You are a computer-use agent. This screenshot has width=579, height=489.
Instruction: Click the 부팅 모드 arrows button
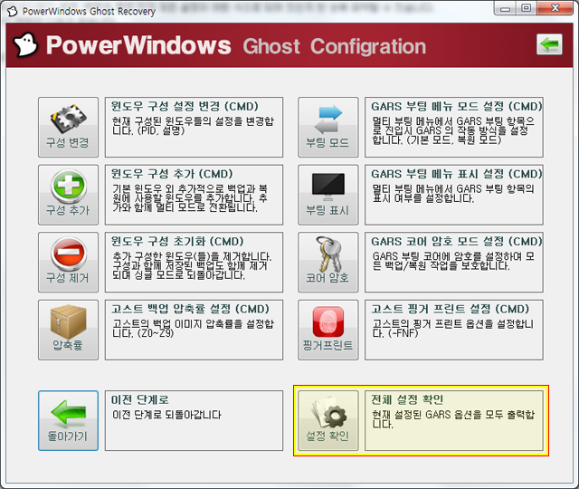pos(328,127)
